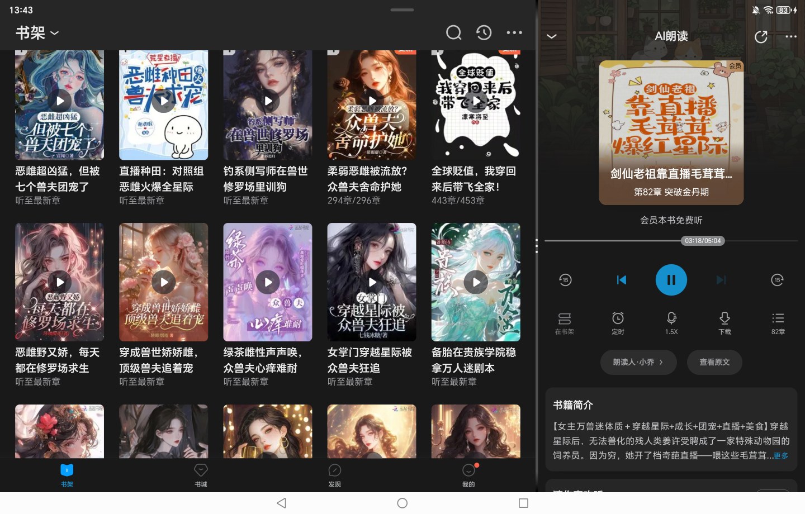Open reading history clock icon
Image resolution: width=805 pixels, height=514 pixels.
tap(484, 33)
